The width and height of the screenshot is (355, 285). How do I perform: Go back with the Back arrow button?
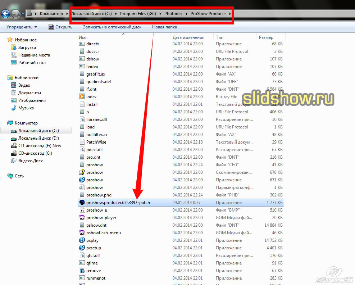pyautogui.click(x=6, y=14)
